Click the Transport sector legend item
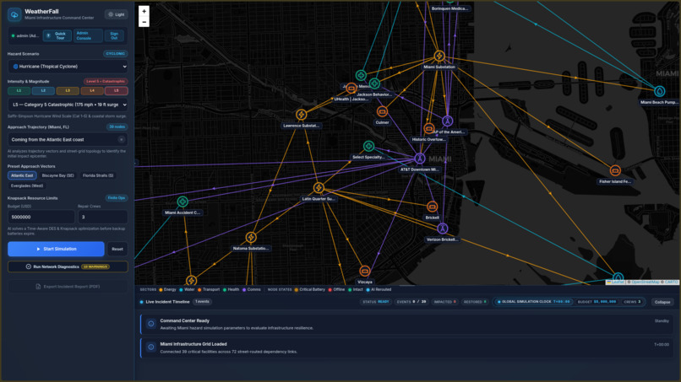Image resolution: width=681 pixels, height=382 pixels. 209,289
